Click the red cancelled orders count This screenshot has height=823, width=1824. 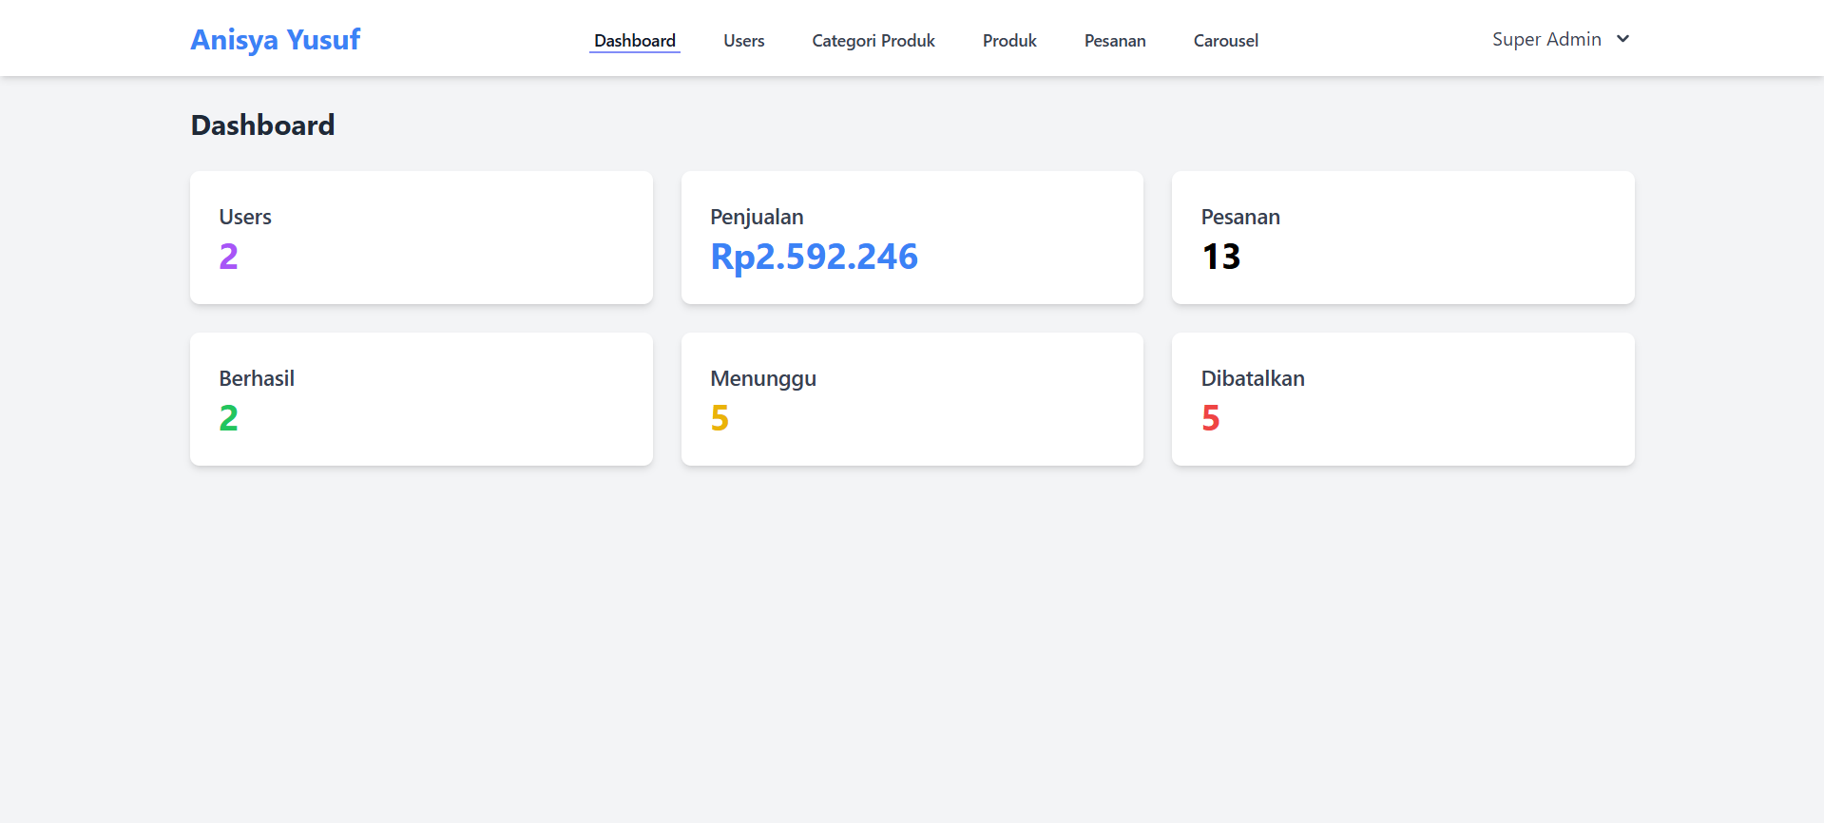click(1210, 418)
